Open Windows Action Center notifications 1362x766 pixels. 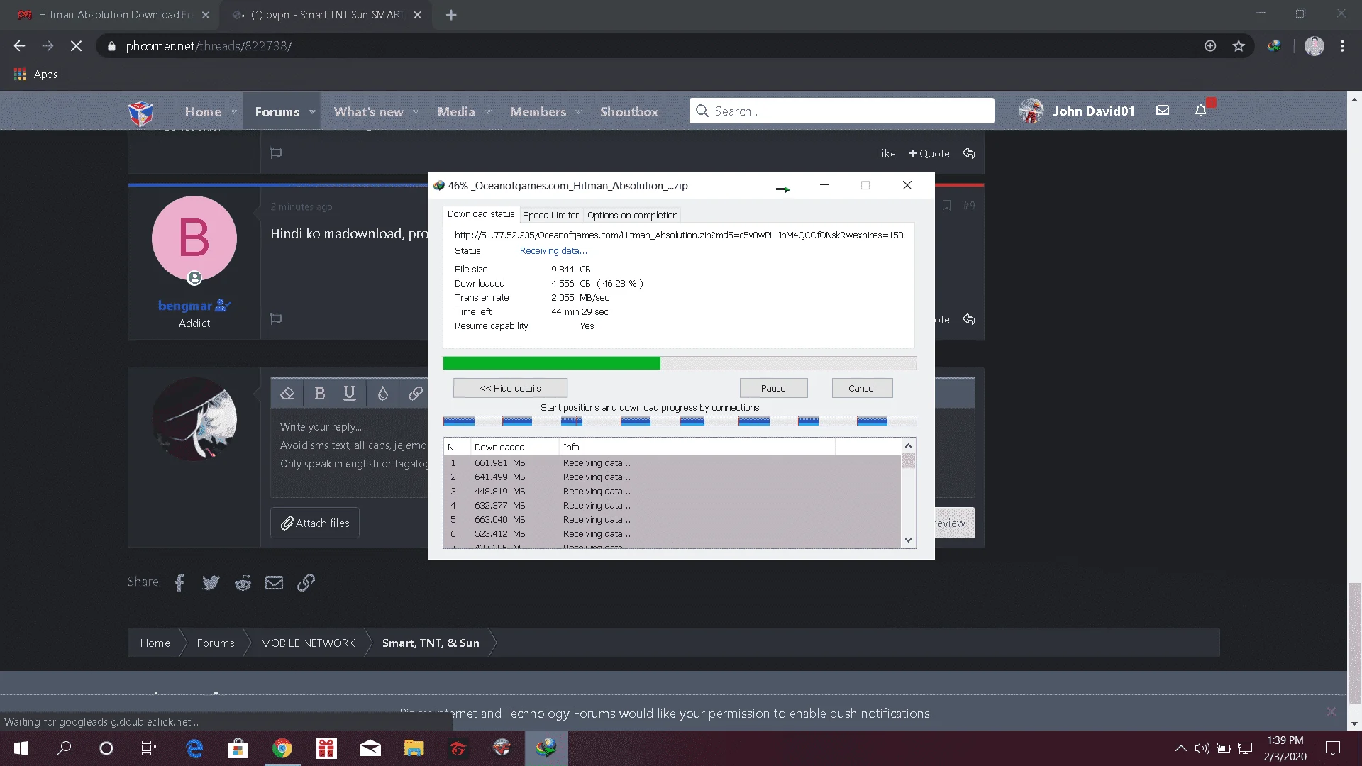[x=1333, y=748]
